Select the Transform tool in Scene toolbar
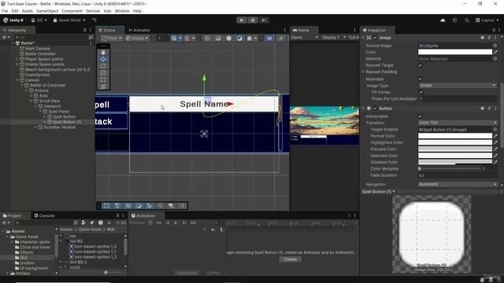The width and height of the screenshot is (504, 283). coord(103,86)
